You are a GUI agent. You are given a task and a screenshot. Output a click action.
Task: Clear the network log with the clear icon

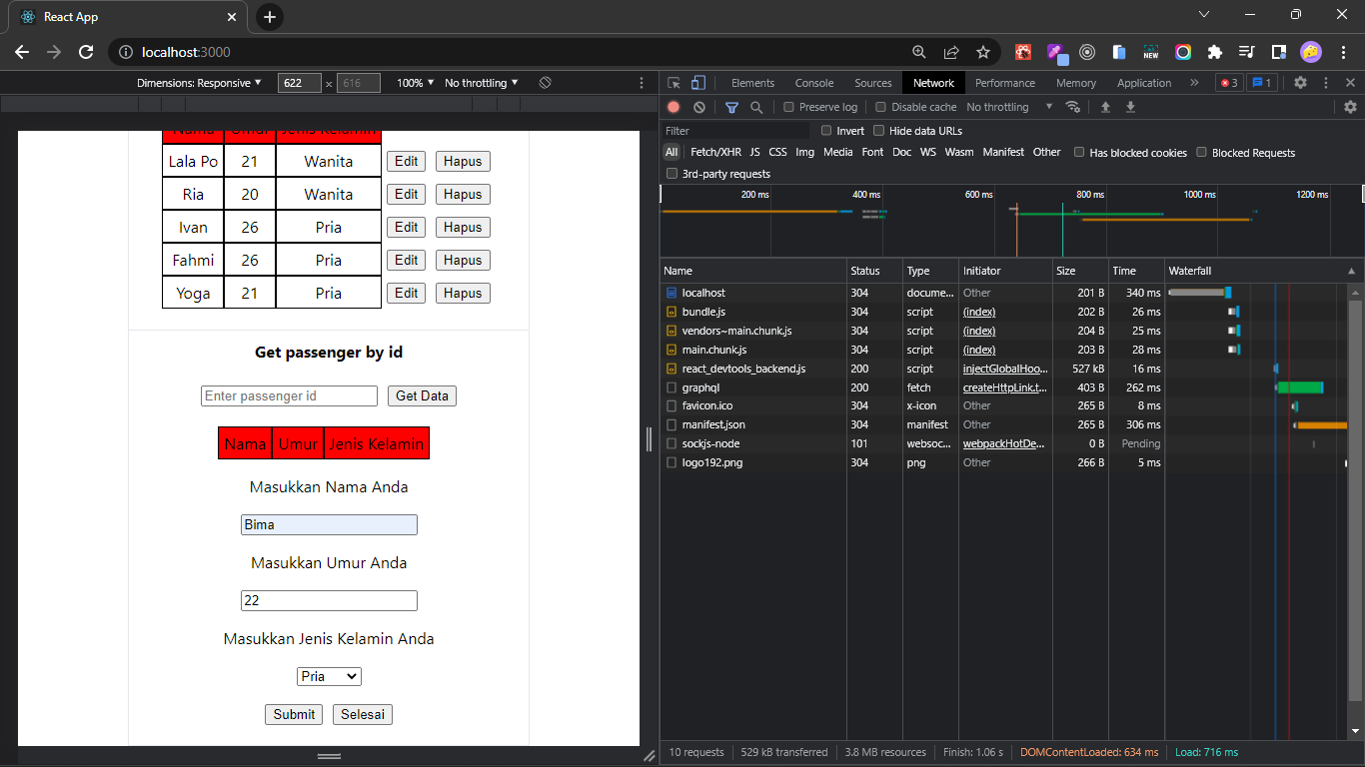[698, 107]
